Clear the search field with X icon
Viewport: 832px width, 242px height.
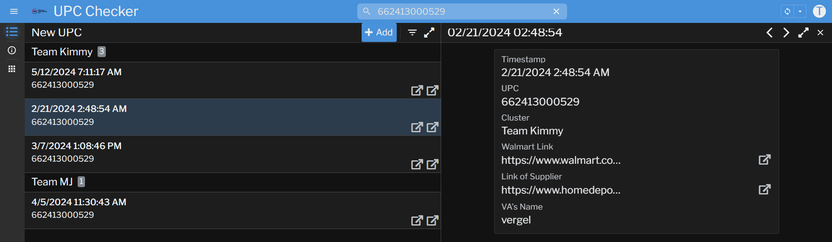click(x=556, y=12)
